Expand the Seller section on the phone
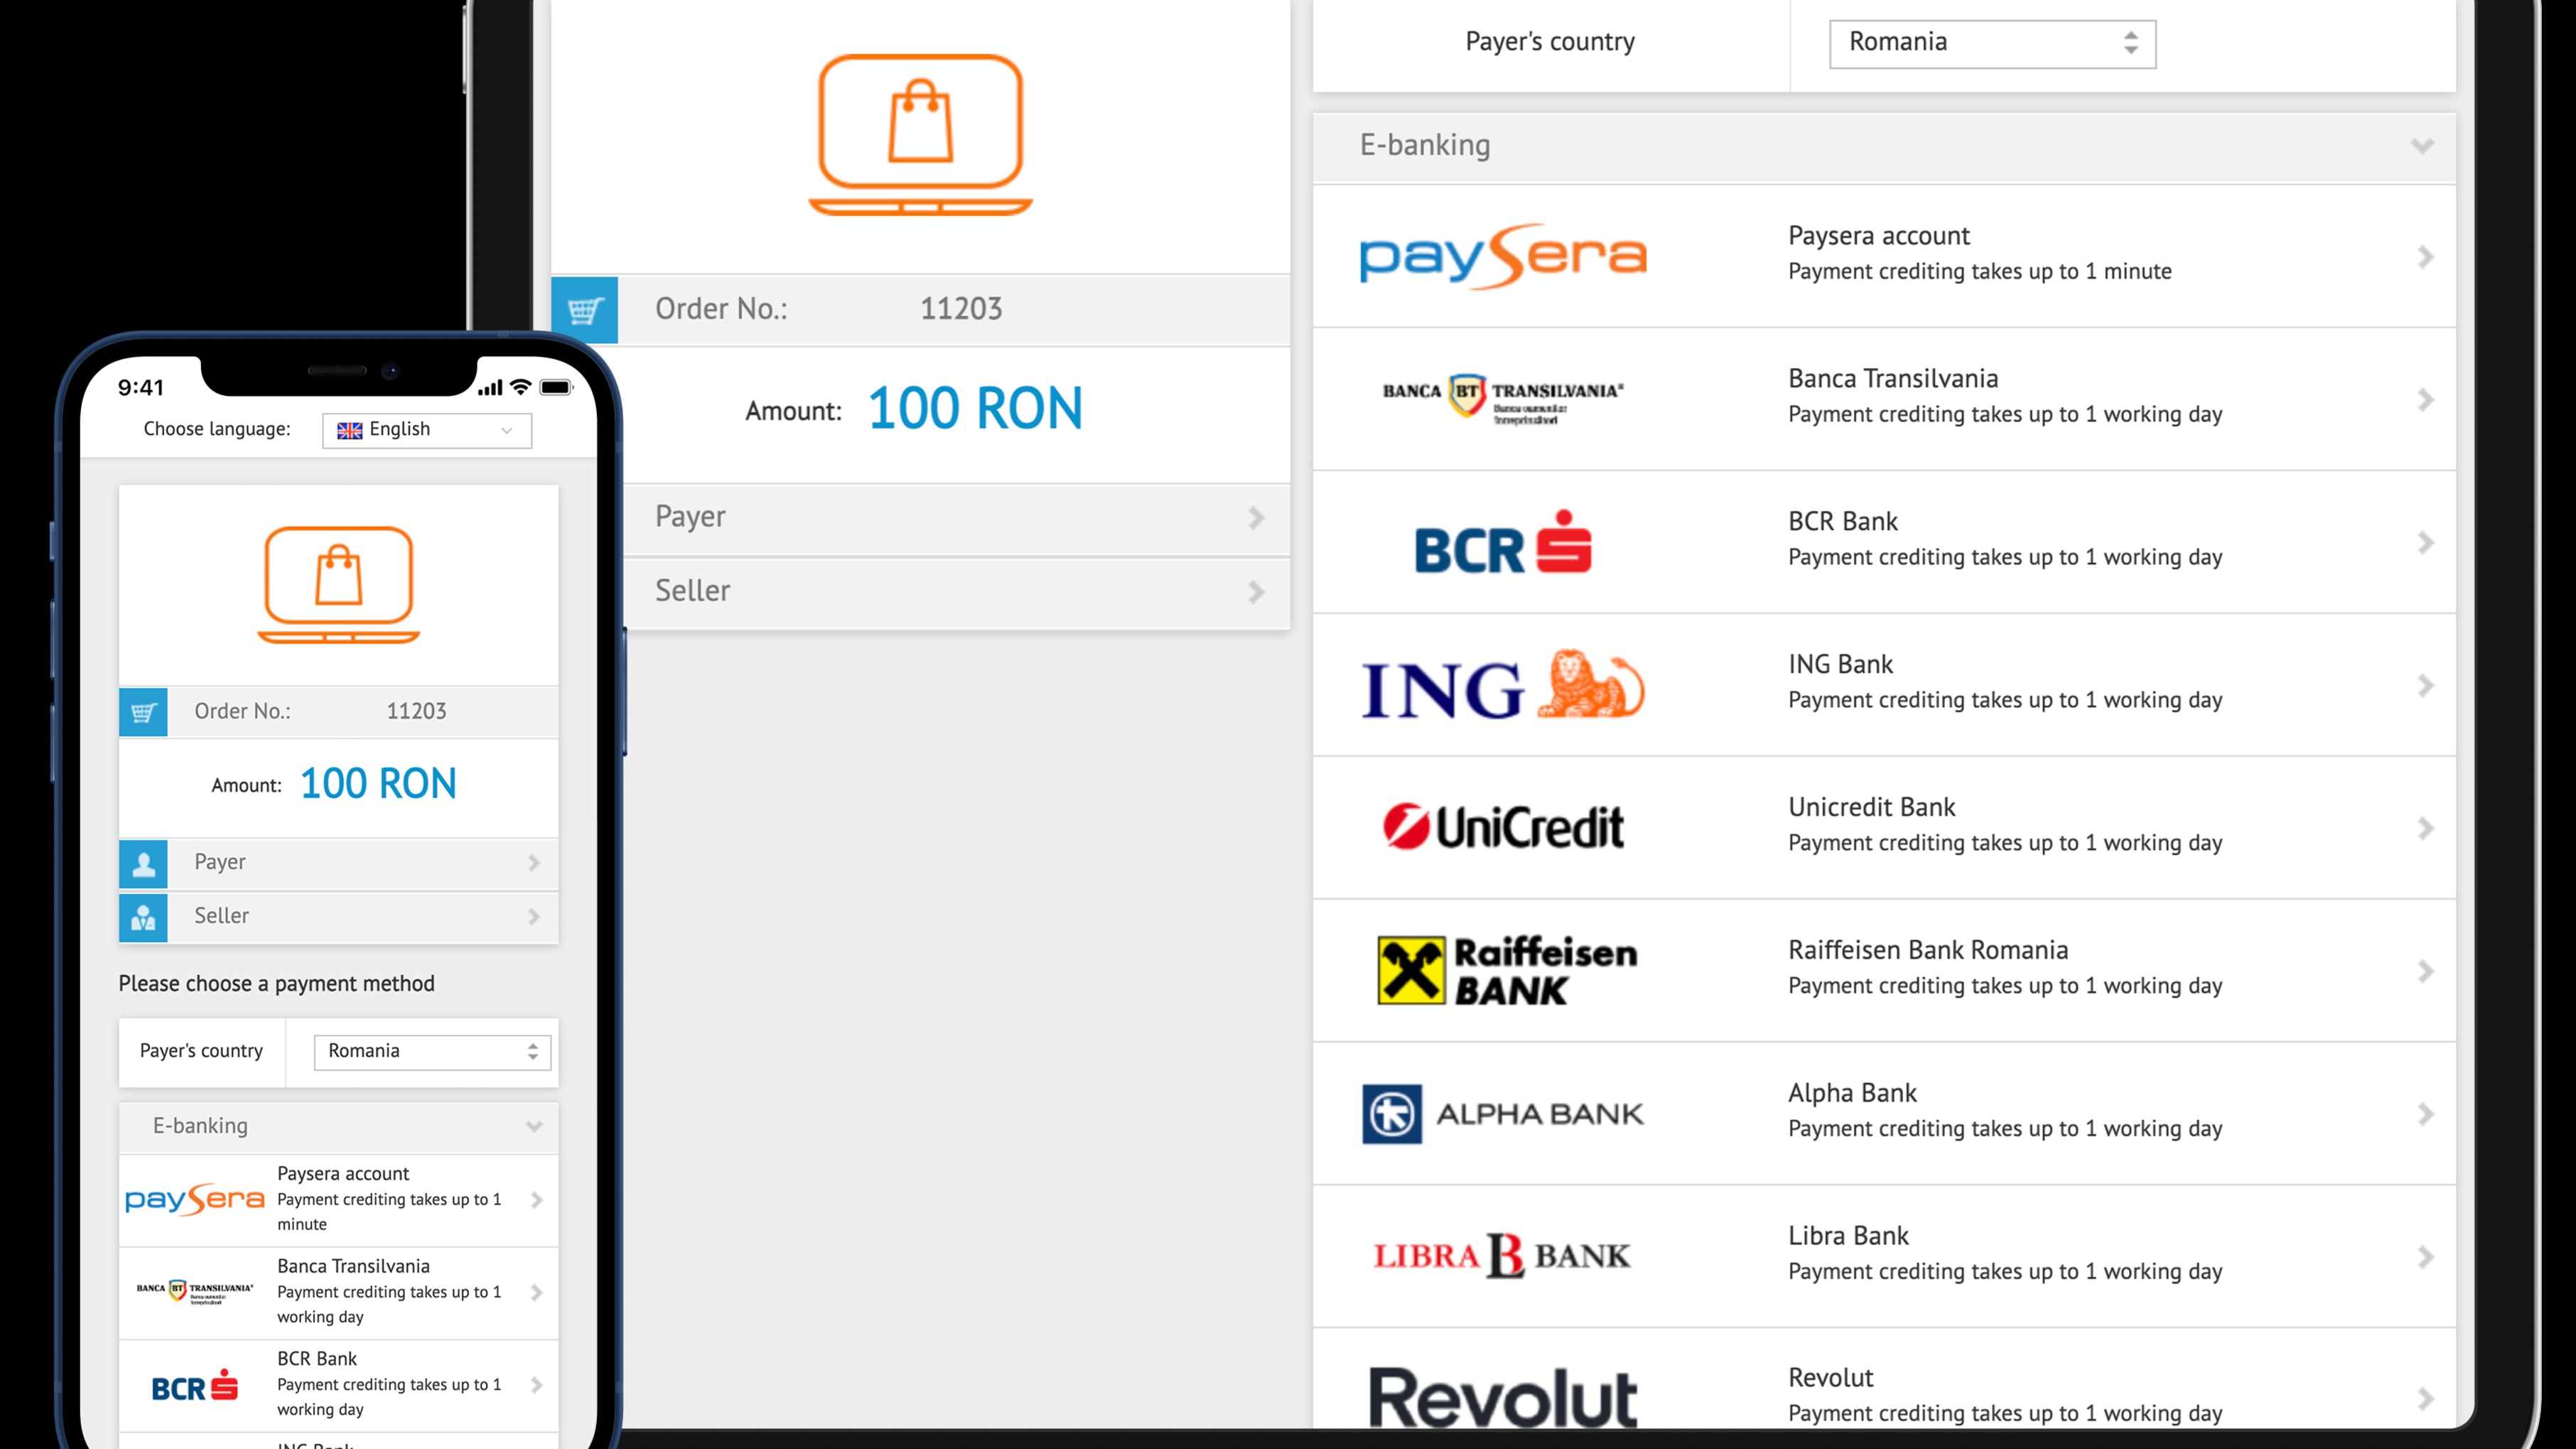The height and width of the screenshot is (1449, 2576). click(x=339, y=918)
